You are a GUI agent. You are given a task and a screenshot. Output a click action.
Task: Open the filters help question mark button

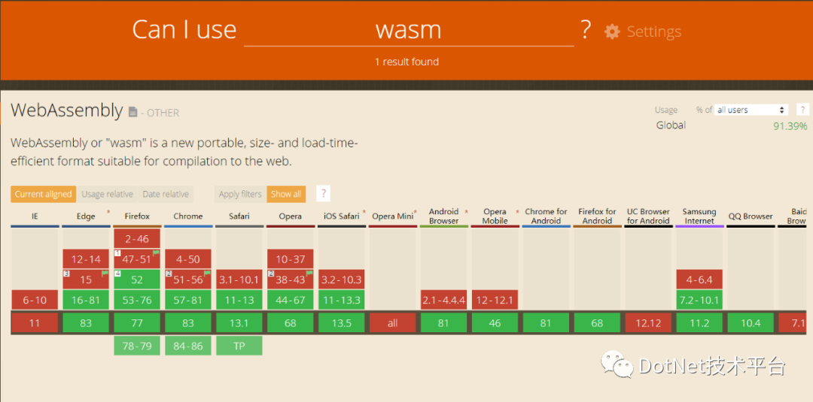coord(324,194)
